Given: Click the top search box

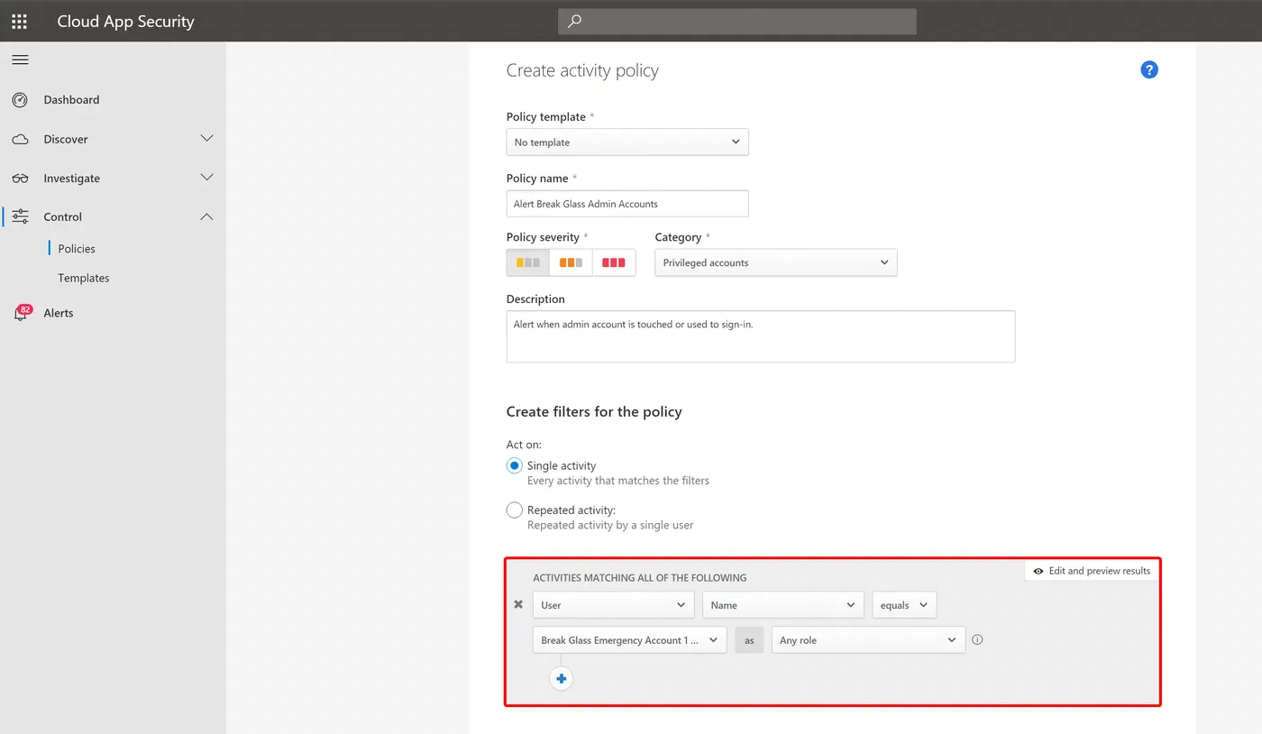Looking at the screenshot, I should (737, 21).
